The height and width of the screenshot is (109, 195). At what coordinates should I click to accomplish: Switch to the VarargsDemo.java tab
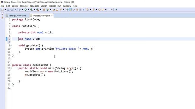coord(16,15)
